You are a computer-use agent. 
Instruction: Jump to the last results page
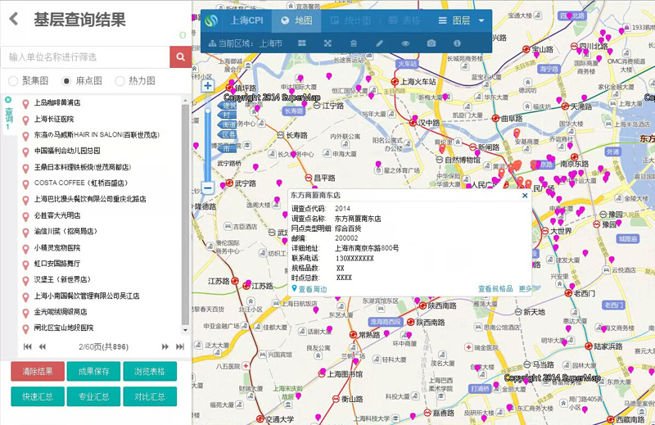pyautogui.click(x=180, y=346)
